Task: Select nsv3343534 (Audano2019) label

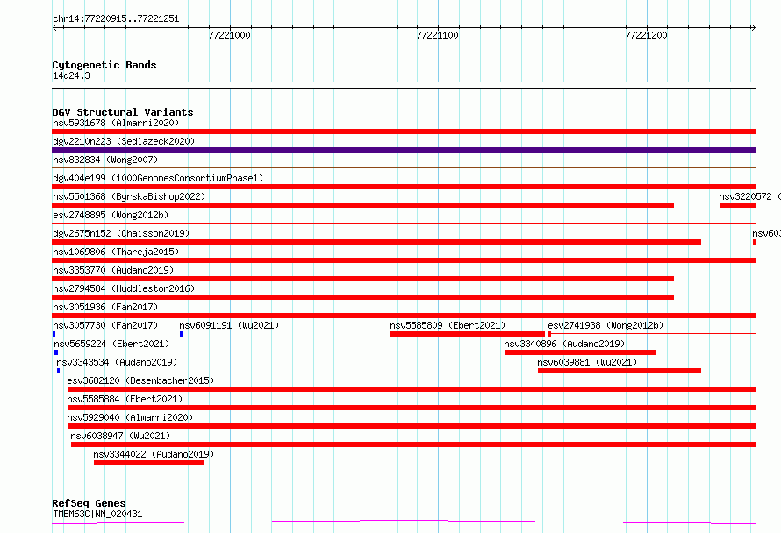Action: [117, 362]
